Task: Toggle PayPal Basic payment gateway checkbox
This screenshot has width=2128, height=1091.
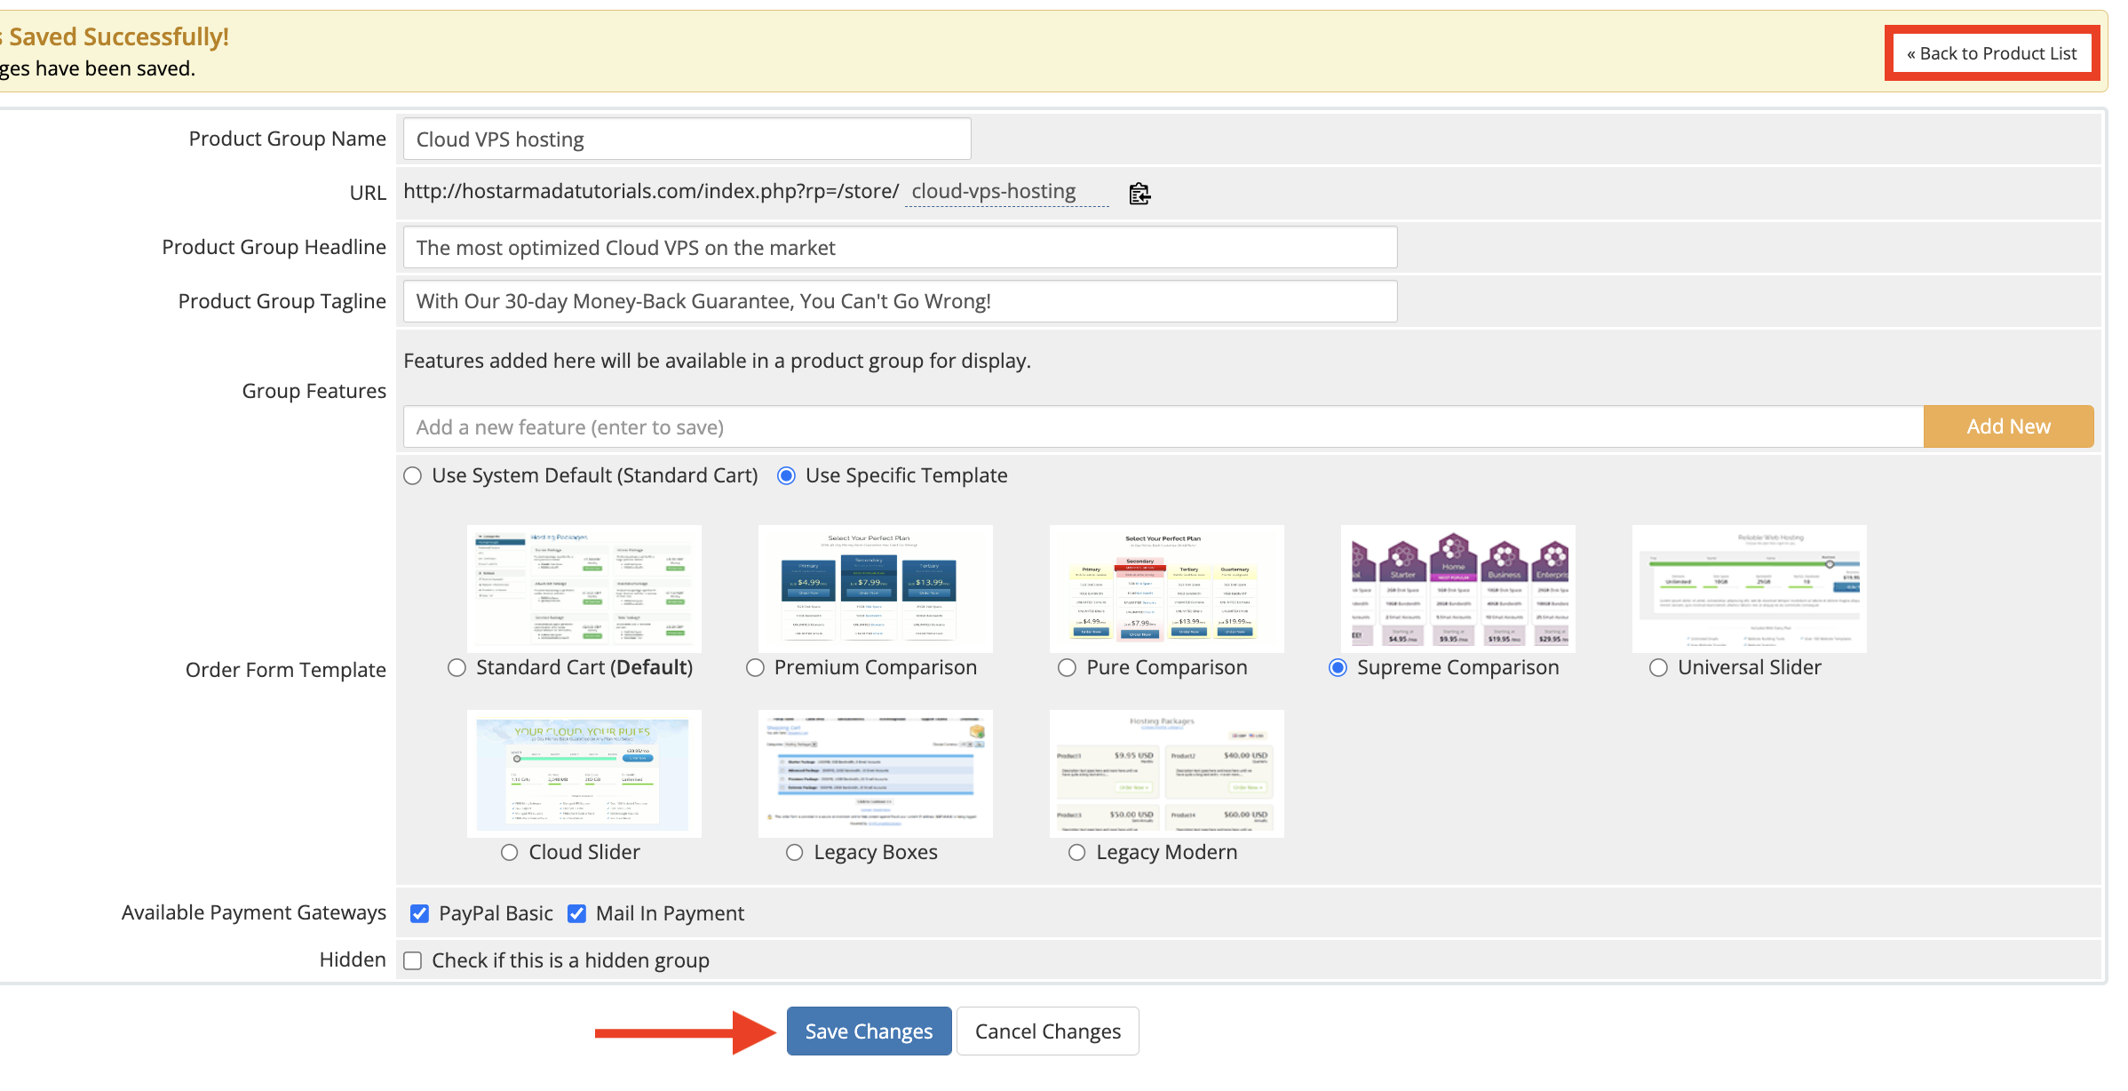Action: point(420,913)
